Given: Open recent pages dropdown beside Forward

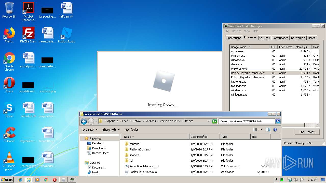Looking at the screenshot, I should (96, 121).
